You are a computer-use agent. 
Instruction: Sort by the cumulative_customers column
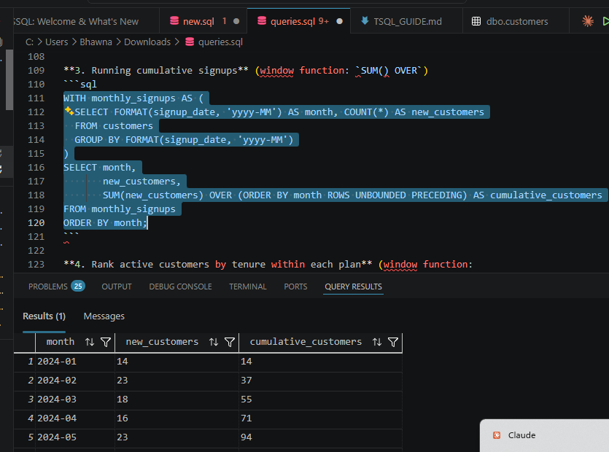(x=377, y=342)
